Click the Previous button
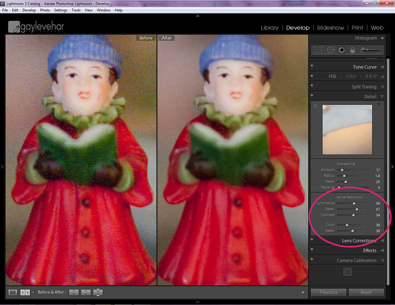Screen dimensions: 395x305 coord(328,292)
